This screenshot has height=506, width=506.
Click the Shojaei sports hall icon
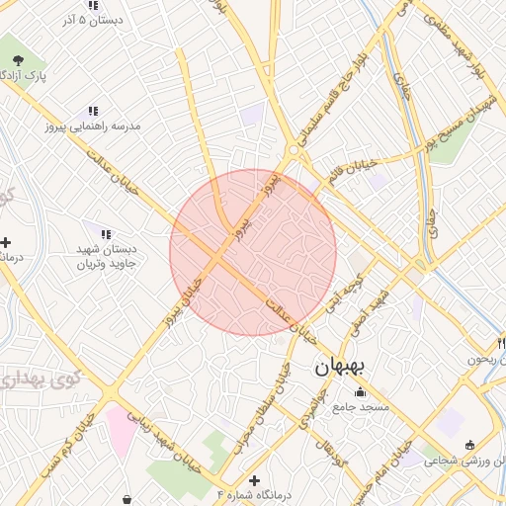coord(469,446)
